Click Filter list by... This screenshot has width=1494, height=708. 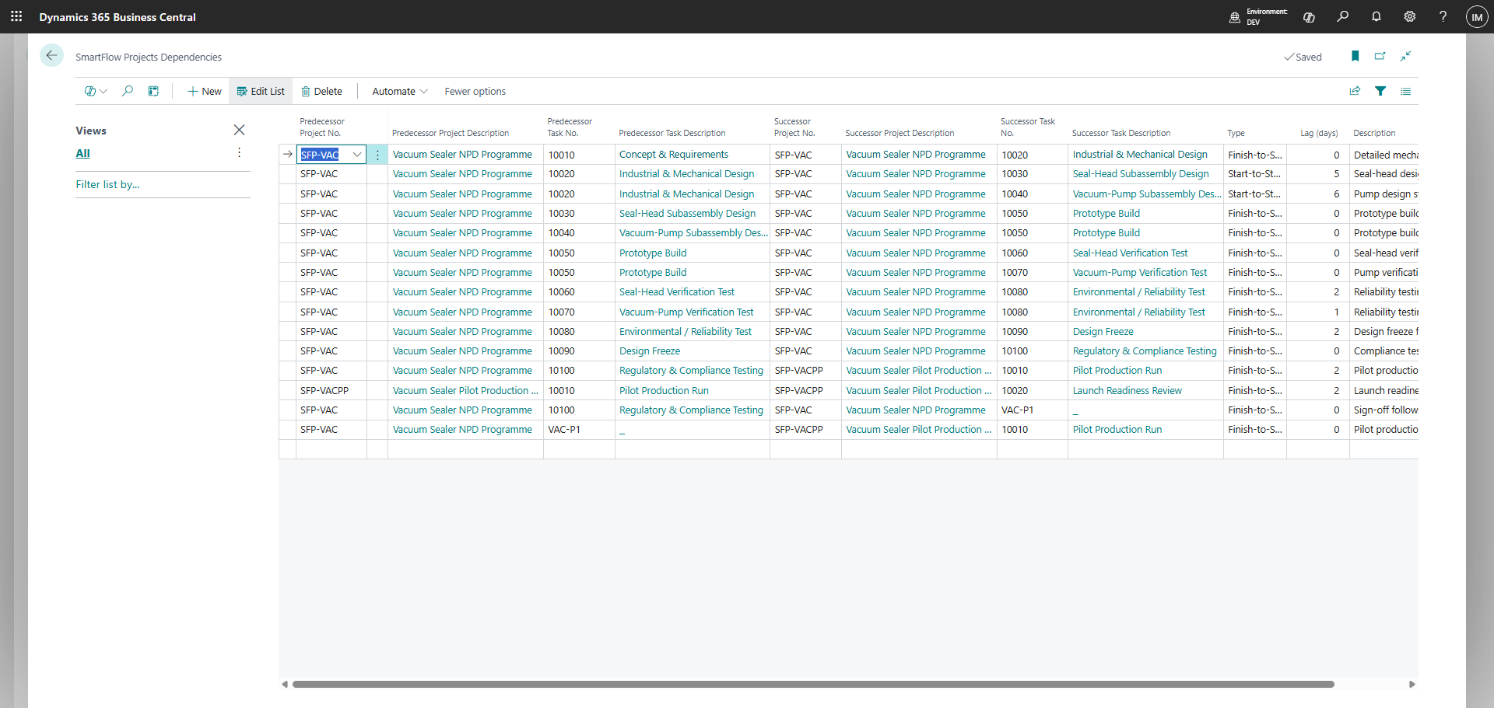(x=107, y=184)
